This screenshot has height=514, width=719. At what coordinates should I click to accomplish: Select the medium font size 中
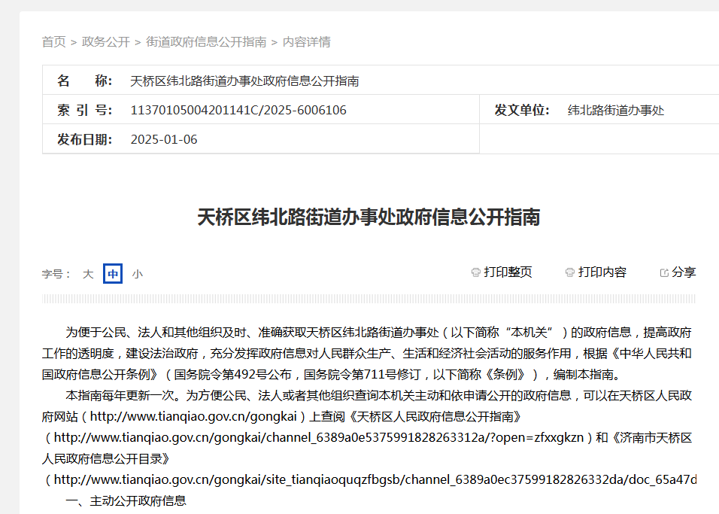113,274
